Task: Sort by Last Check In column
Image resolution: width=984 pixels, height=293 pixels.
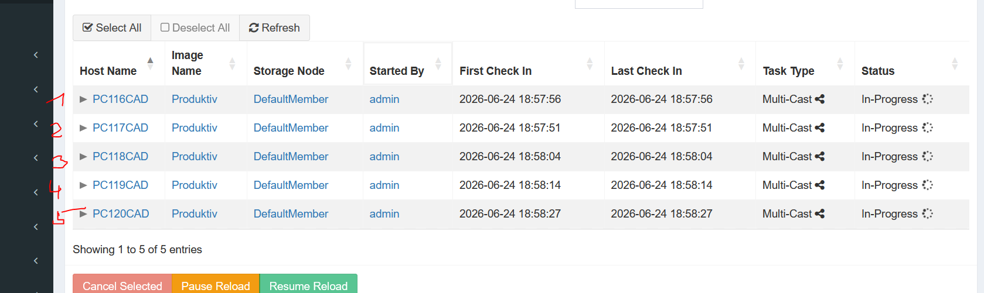Action: click(x=680, y=63)
